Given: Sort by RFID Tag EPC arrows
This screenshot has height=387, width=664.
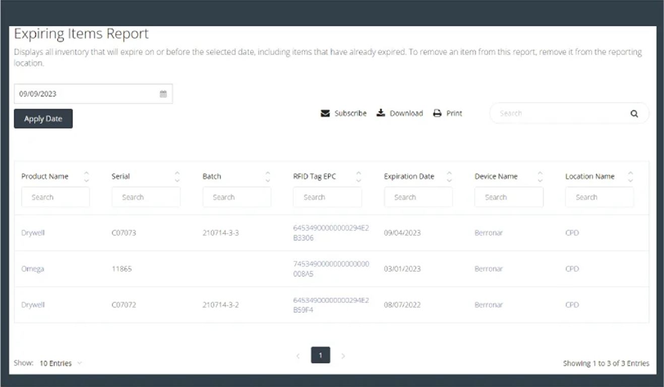Looking at the screenshot, I should pos(358,177).
